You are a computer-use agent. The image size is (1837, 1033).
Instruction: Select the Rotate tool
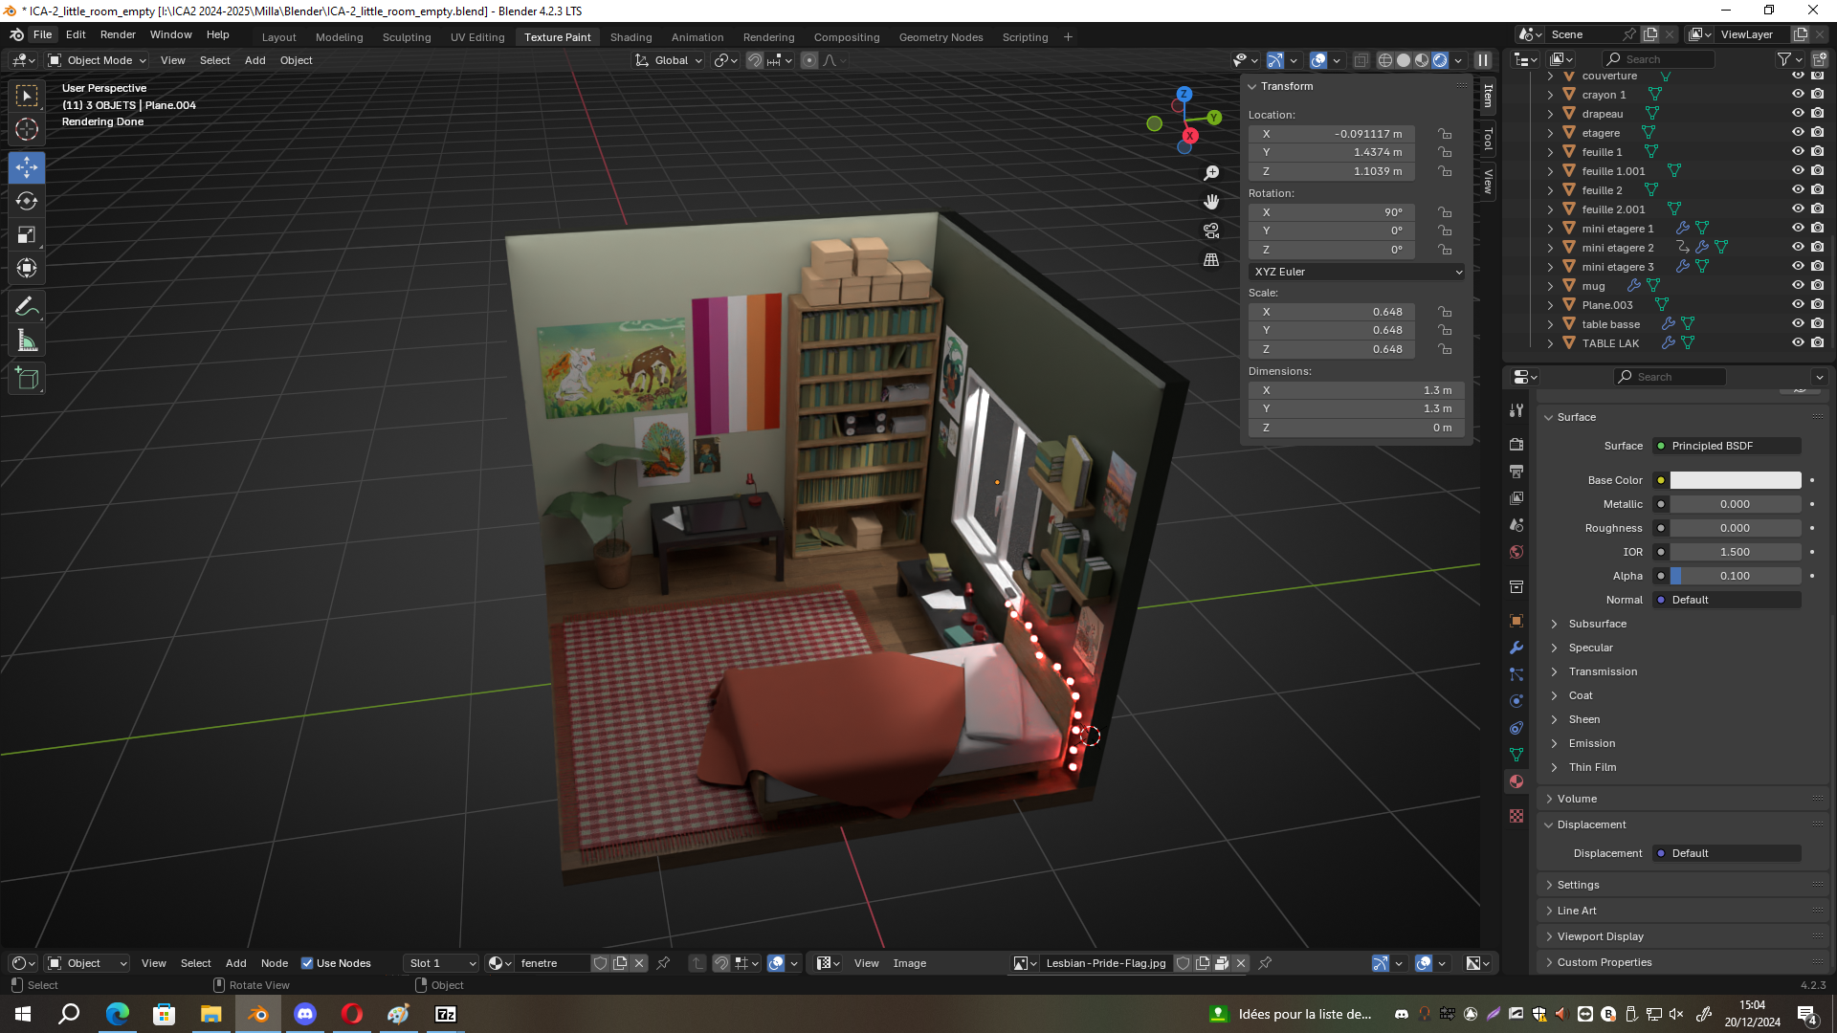coord(27,201)
